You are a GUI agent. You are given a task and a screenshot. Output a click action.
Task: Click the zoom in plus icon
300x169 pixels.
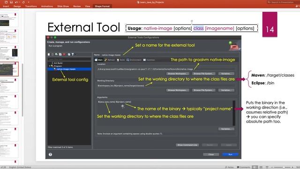pos(292,167)
